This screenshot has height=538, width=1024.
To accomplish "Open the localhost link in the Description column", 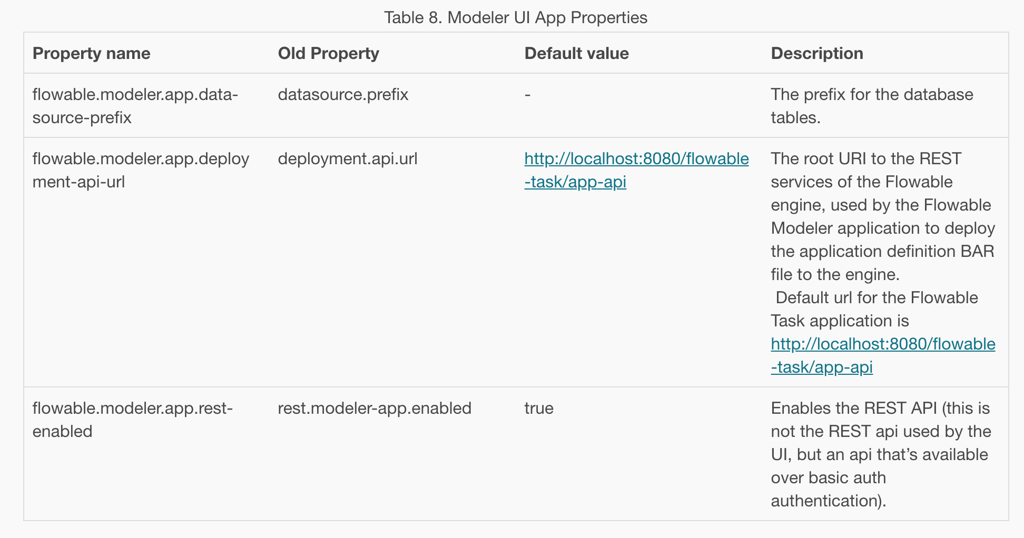I will coord(882,344).
